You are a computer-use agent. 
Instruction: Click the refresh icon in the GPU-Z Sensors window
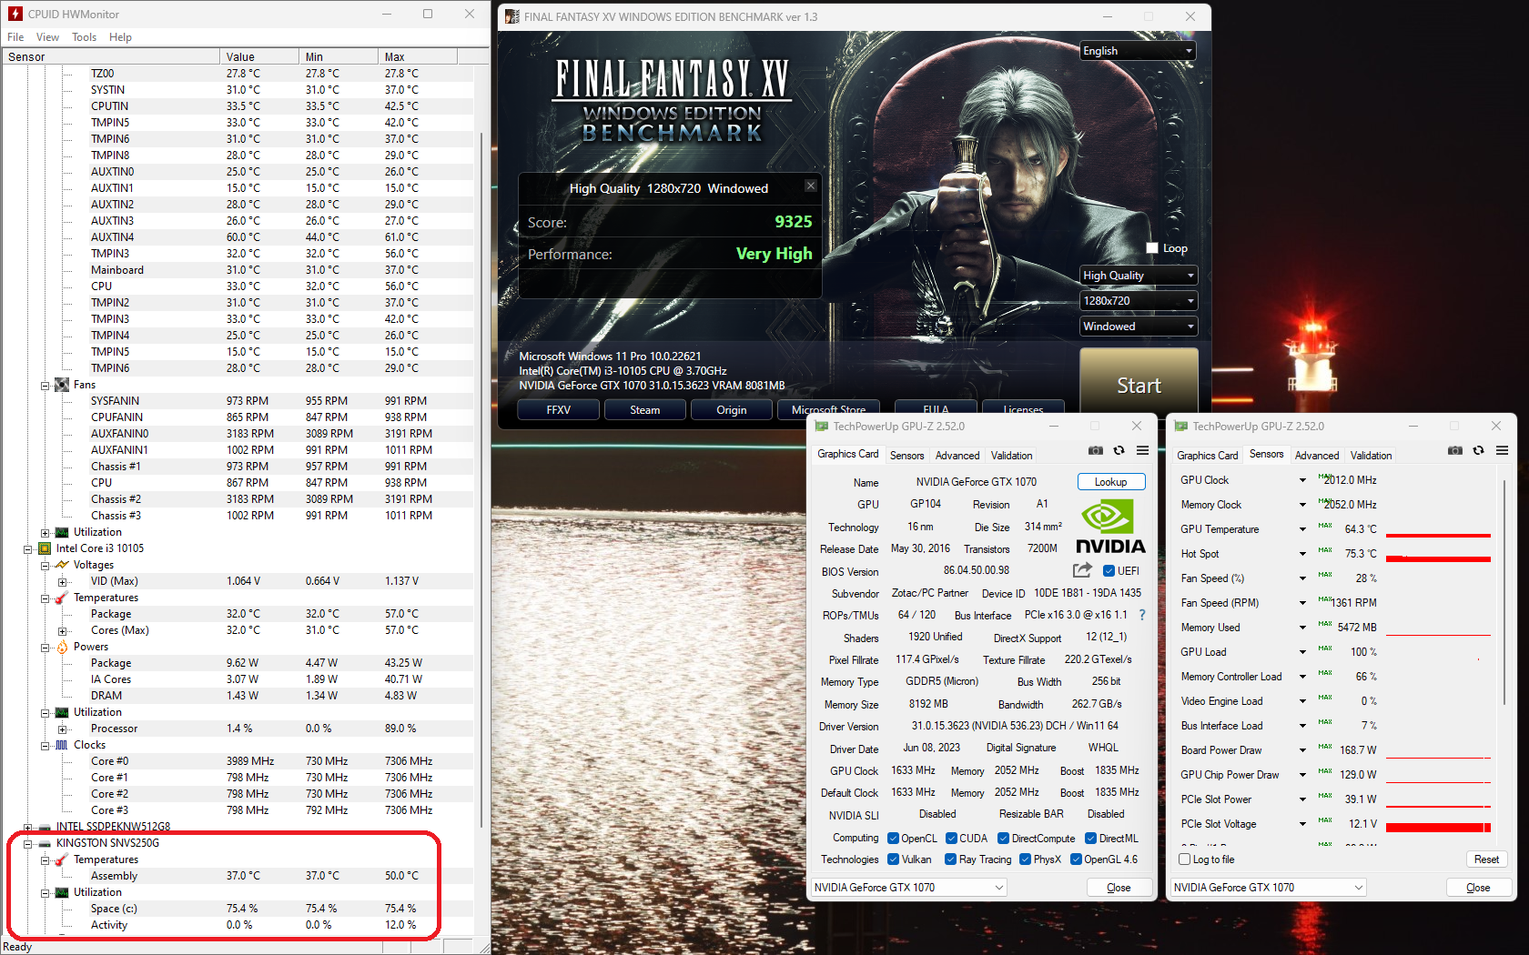[x=1479, y=450]
